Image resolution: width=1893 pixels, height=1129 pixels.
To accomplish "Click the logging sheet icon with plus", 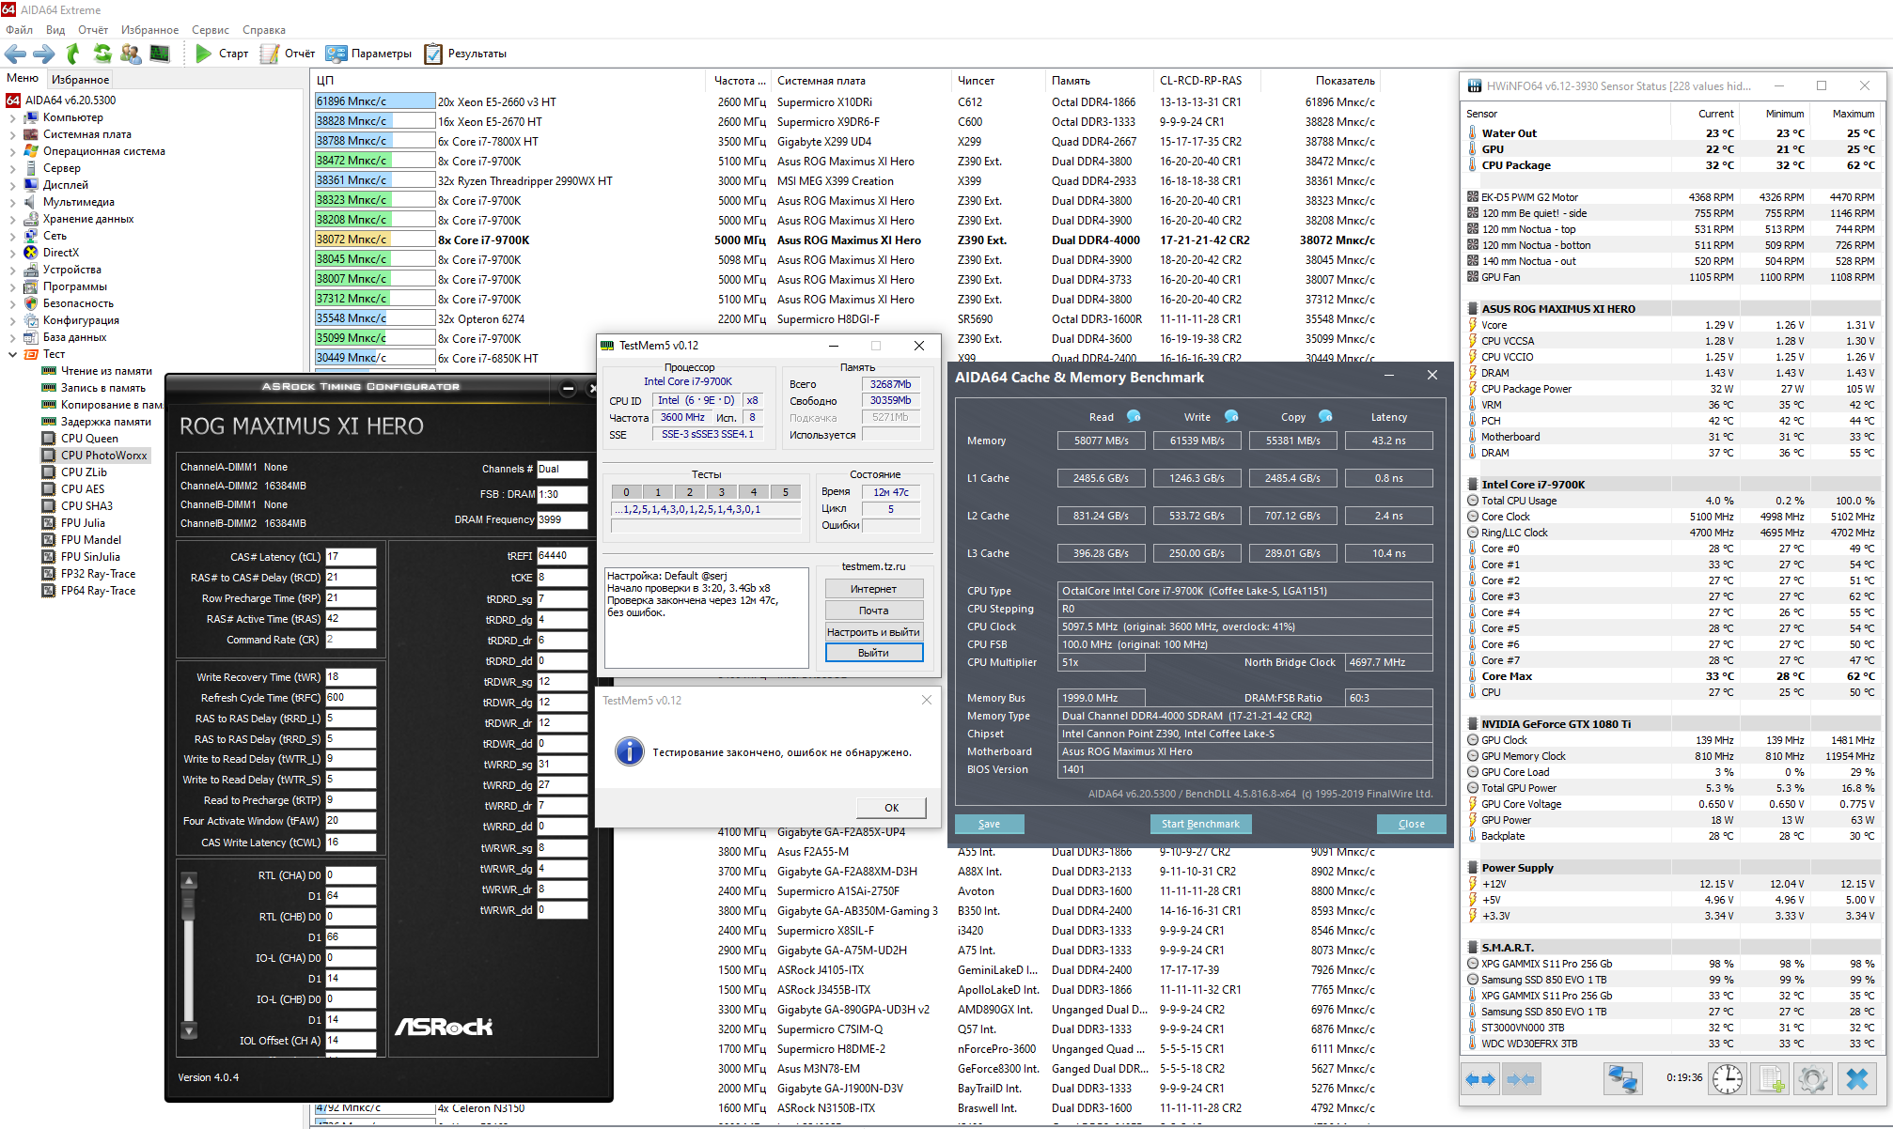I will [1771, 1079].
